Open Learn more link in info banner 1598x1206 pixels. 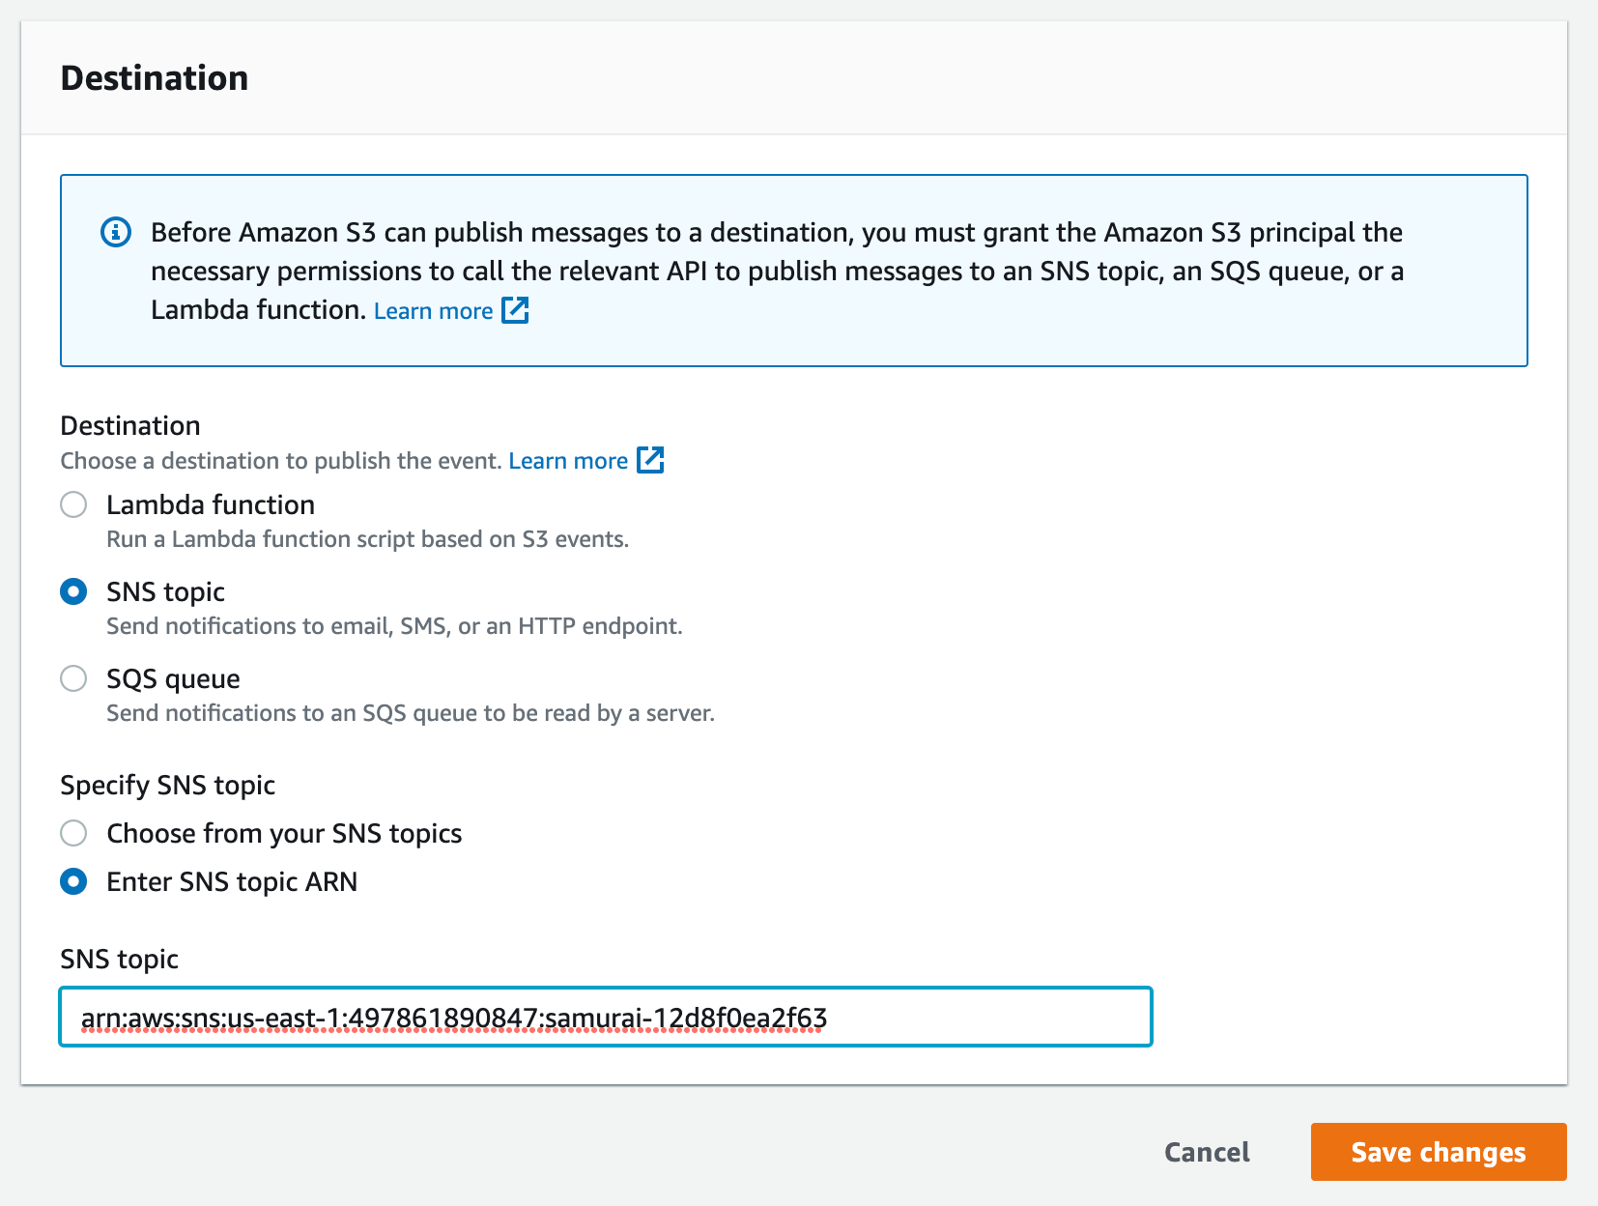(434, 311)
